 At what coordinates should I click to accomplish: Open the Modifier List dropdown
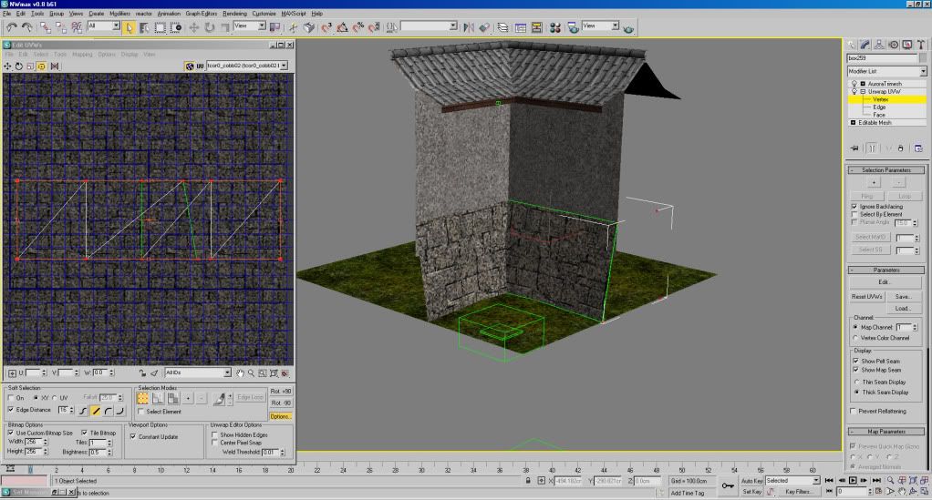click(885, 70)
